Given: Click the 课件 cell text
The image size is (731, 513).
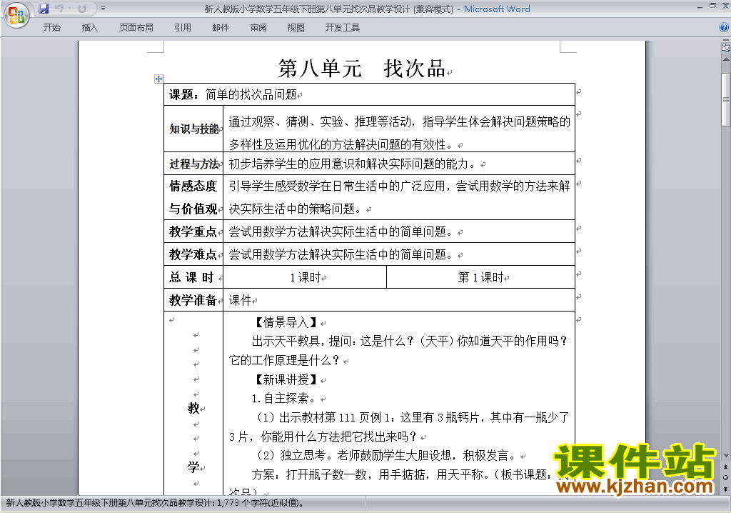Looking at the screenshot, I should coord(240,300).
